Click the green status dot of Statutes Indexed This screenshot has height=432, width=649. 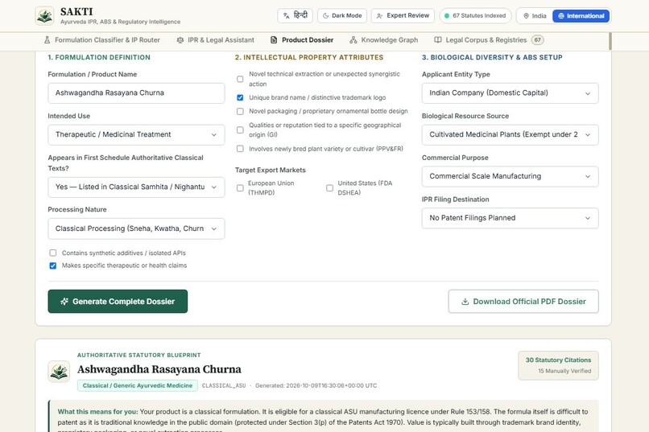coord(447,16)
